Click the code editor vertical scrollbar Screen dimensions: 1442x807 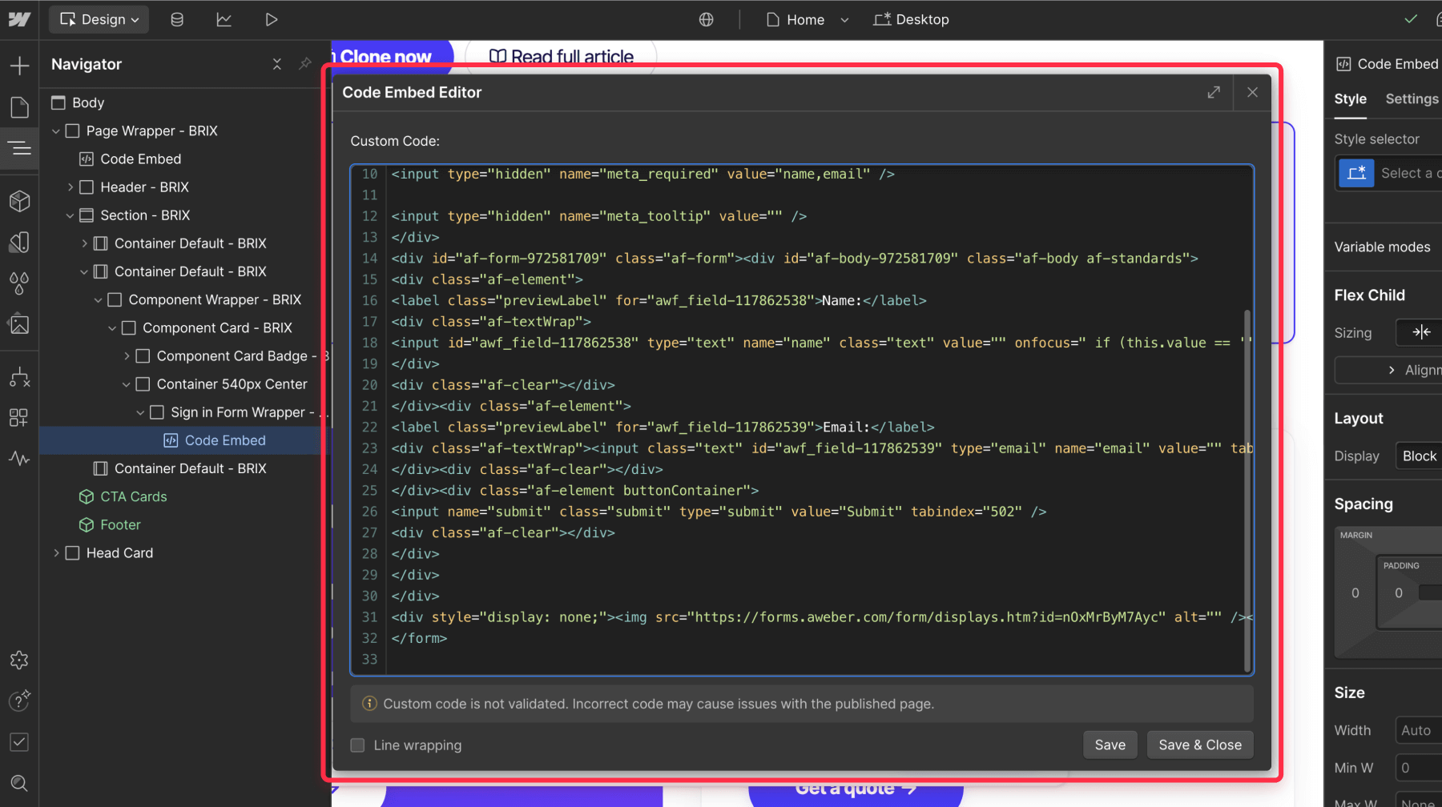[x=1247, y=490]
